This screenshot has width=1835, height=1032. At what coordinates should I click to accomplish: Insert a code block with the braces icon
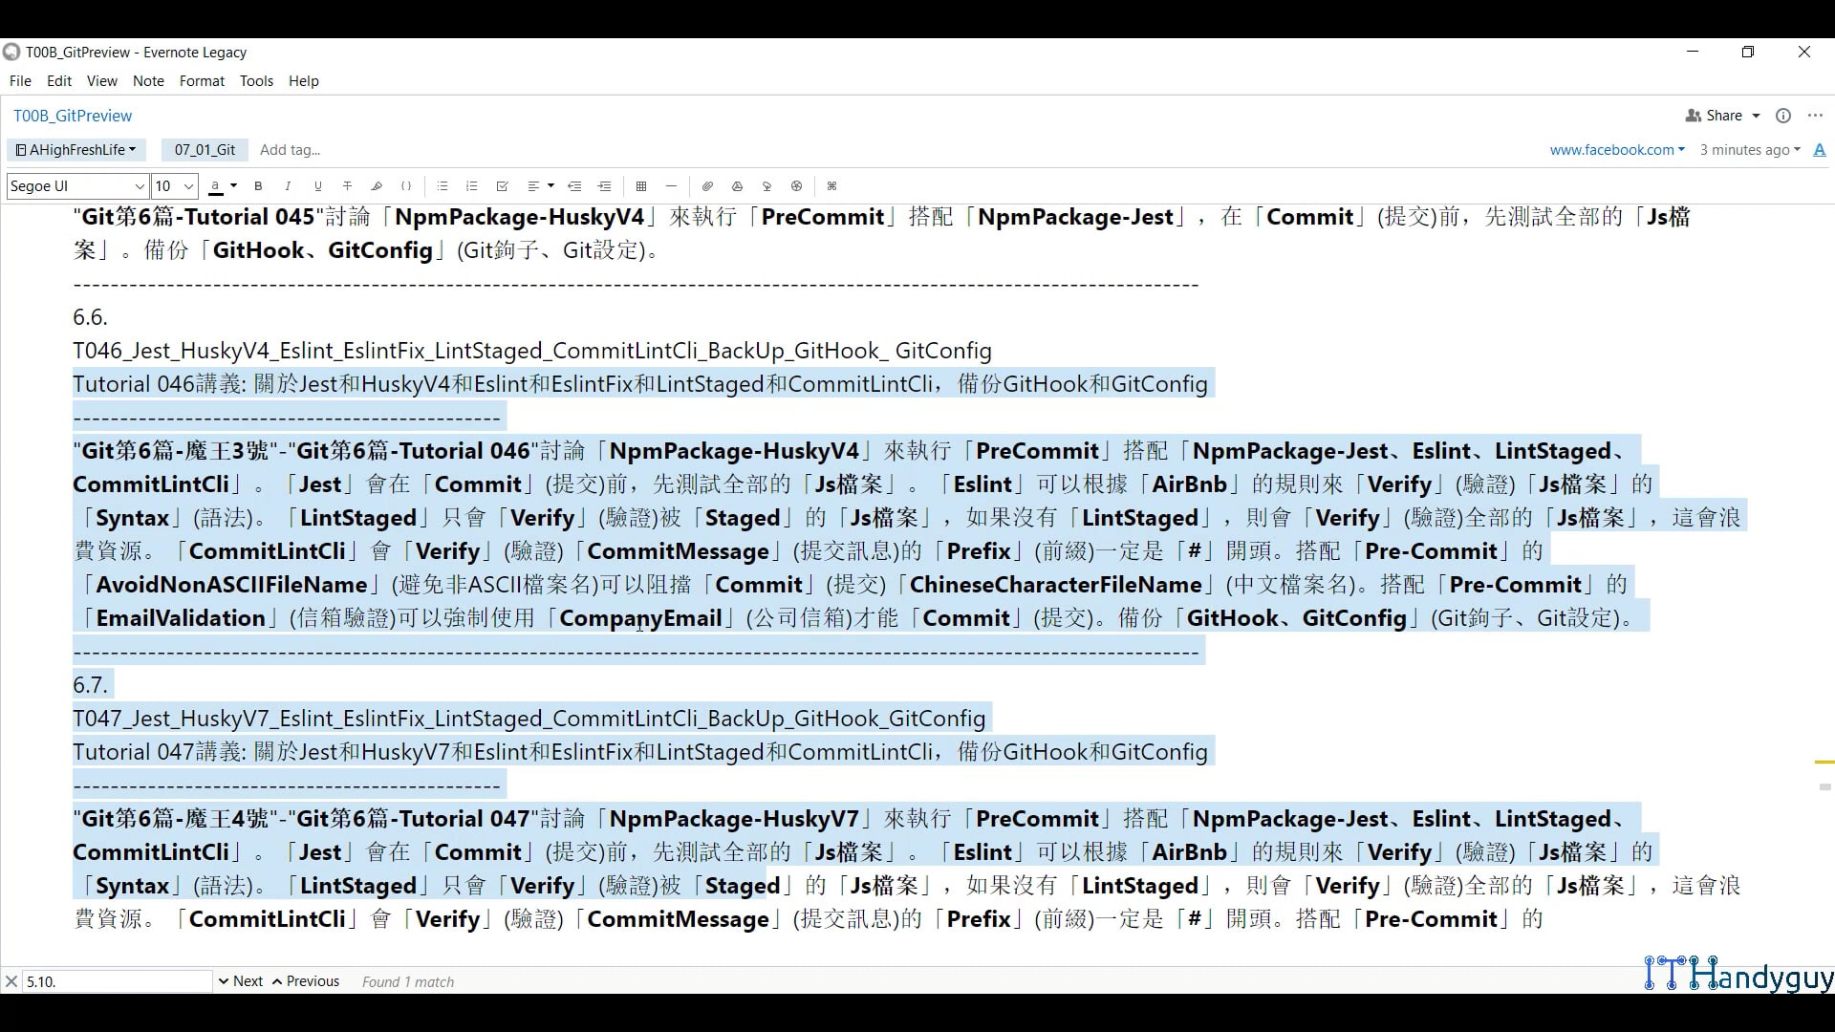pyautogui.click(x=406, y=186)
